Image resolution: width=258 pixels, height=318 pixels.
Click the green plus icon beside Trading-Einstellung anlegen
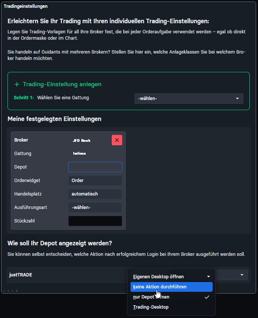pos(17,84)
